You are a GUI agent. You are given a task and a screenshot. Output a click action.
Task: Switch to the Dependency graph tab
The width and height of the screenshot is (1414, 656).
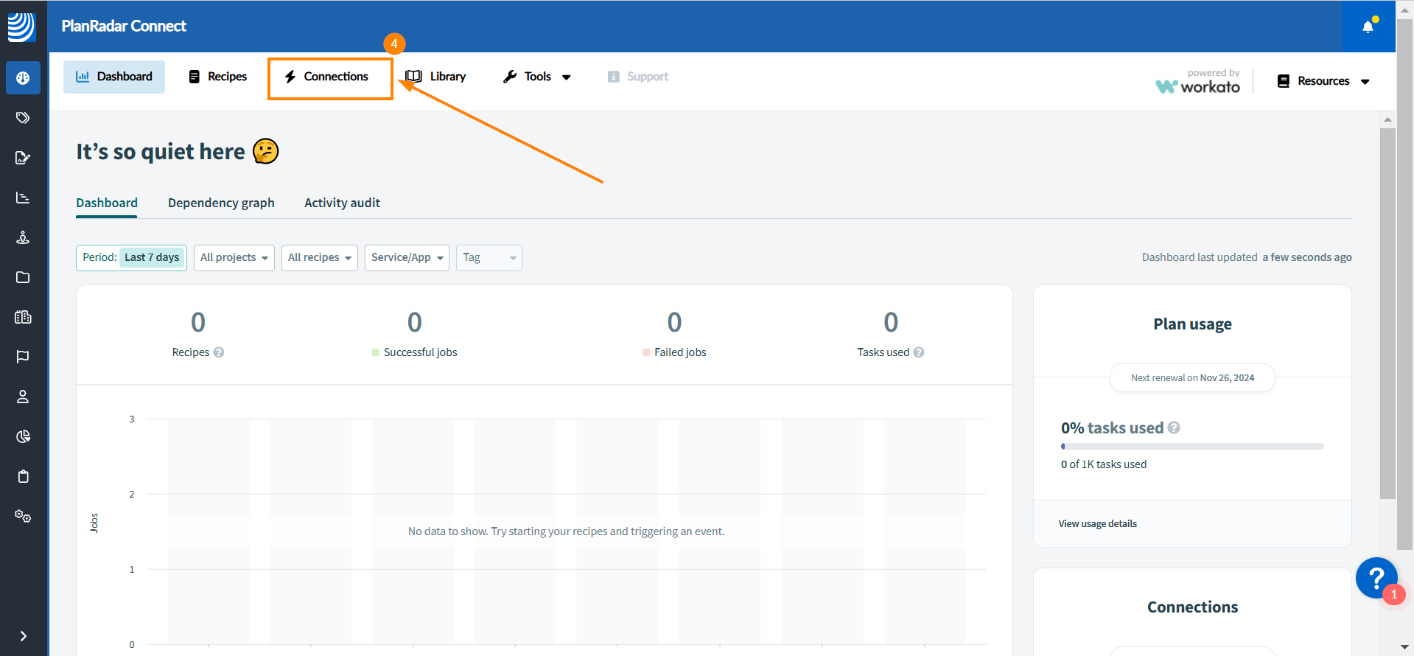coord(221,203)
